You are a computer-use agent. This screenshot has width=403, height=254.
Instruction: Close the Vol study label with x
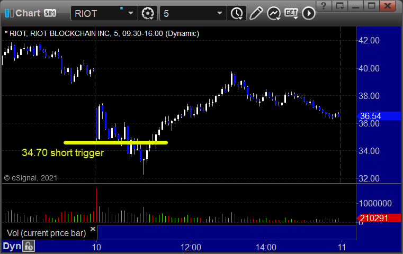click(93, 229)
